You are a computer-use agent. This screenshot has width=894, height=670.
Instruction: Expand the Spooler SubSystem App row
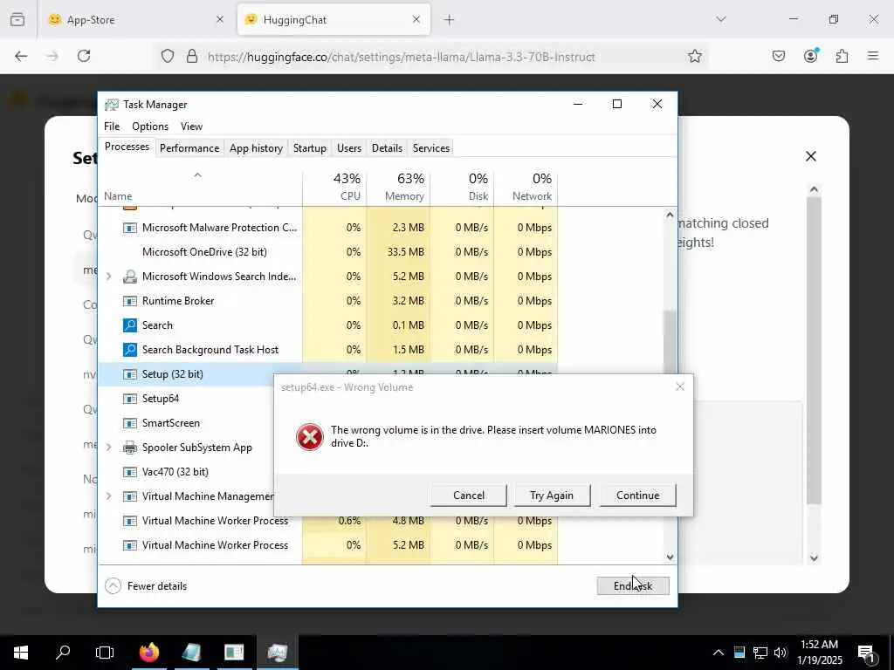(x=108, y=448)
